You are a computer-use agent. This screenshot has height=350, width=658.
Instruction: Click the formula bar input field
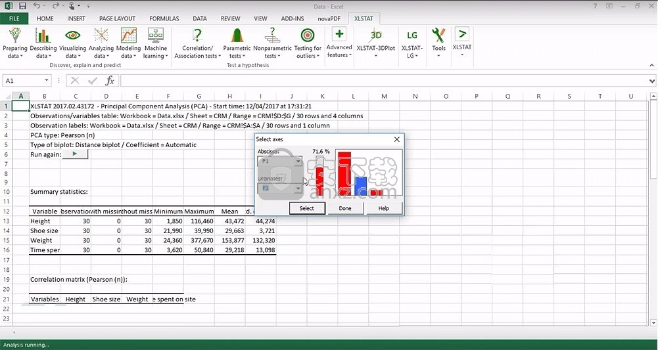pos(384,81)
